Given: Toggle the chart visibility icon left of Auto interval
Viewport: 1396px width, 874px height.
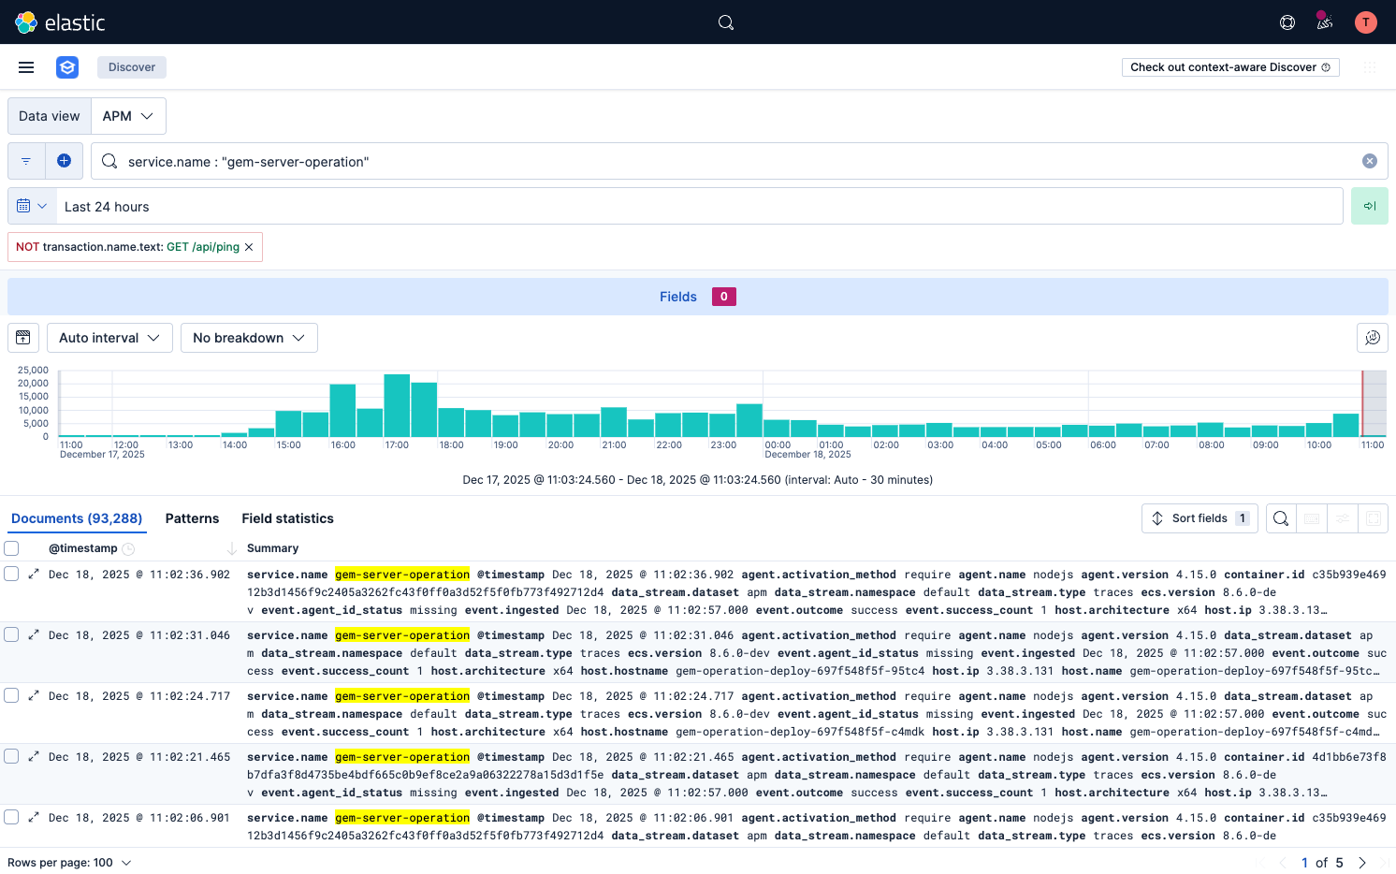Looking at the screenshot, I should click(x=23, y=338).
